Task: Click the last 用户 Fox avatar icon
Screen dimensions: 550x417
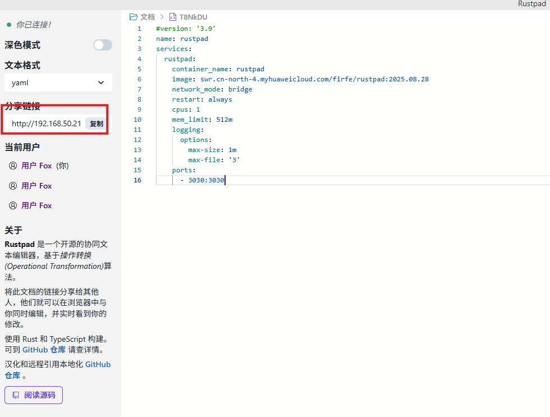Action: [13, 205]
